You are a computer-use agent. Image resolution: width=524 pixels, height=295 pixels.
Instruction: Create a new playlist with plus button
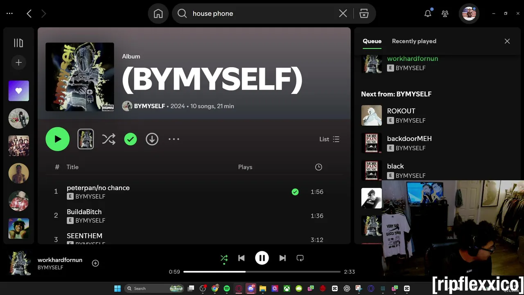(18, 62)
